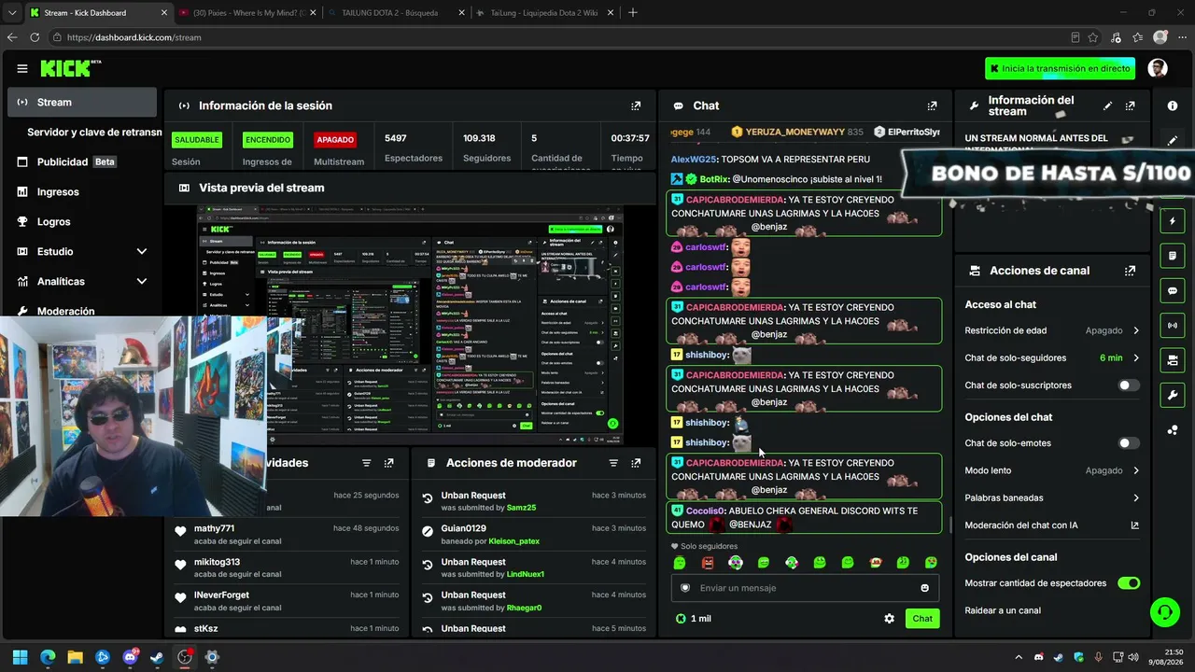This screenshot has width=1195, height=672.
Task: Click the lightning bolt icon in right sidebar
Action: 1173,221
